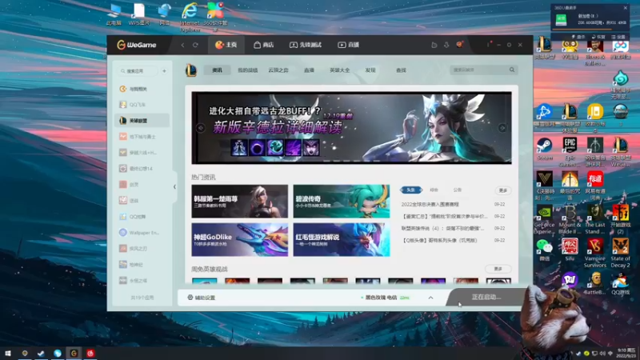
Task: Open Internet Explorer desktop icon
Action: 190,18
